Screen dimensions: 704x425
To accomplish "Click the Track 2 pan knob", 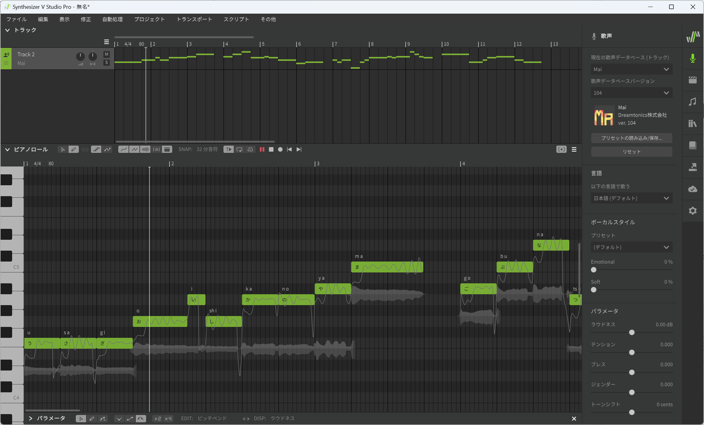I will click(x=93, y=56).
